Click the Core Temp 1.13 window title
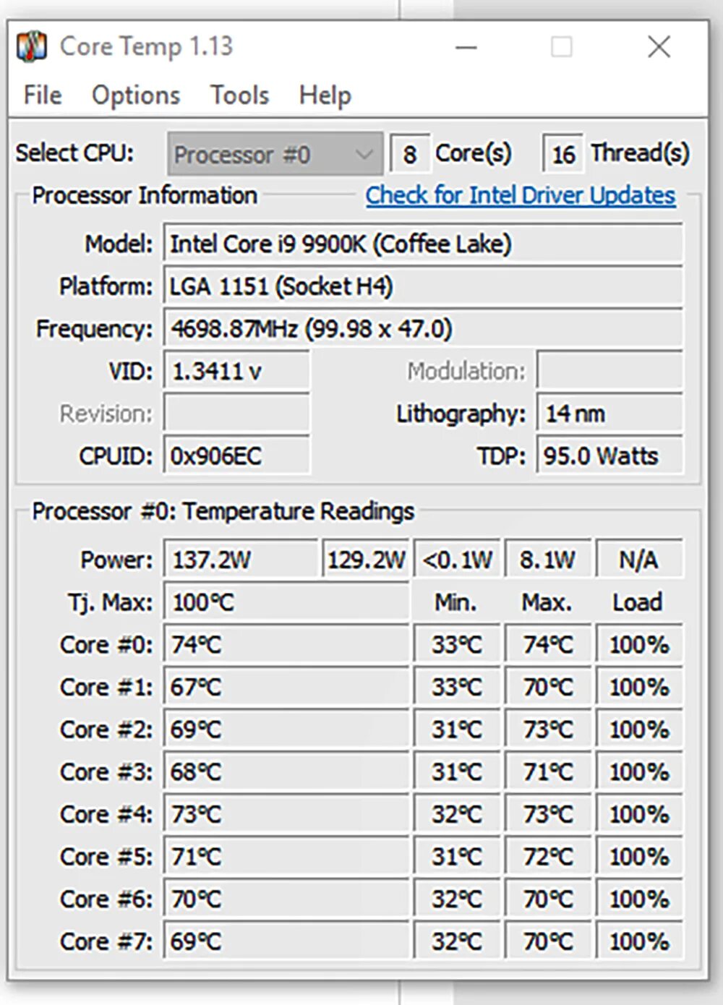 146,47
